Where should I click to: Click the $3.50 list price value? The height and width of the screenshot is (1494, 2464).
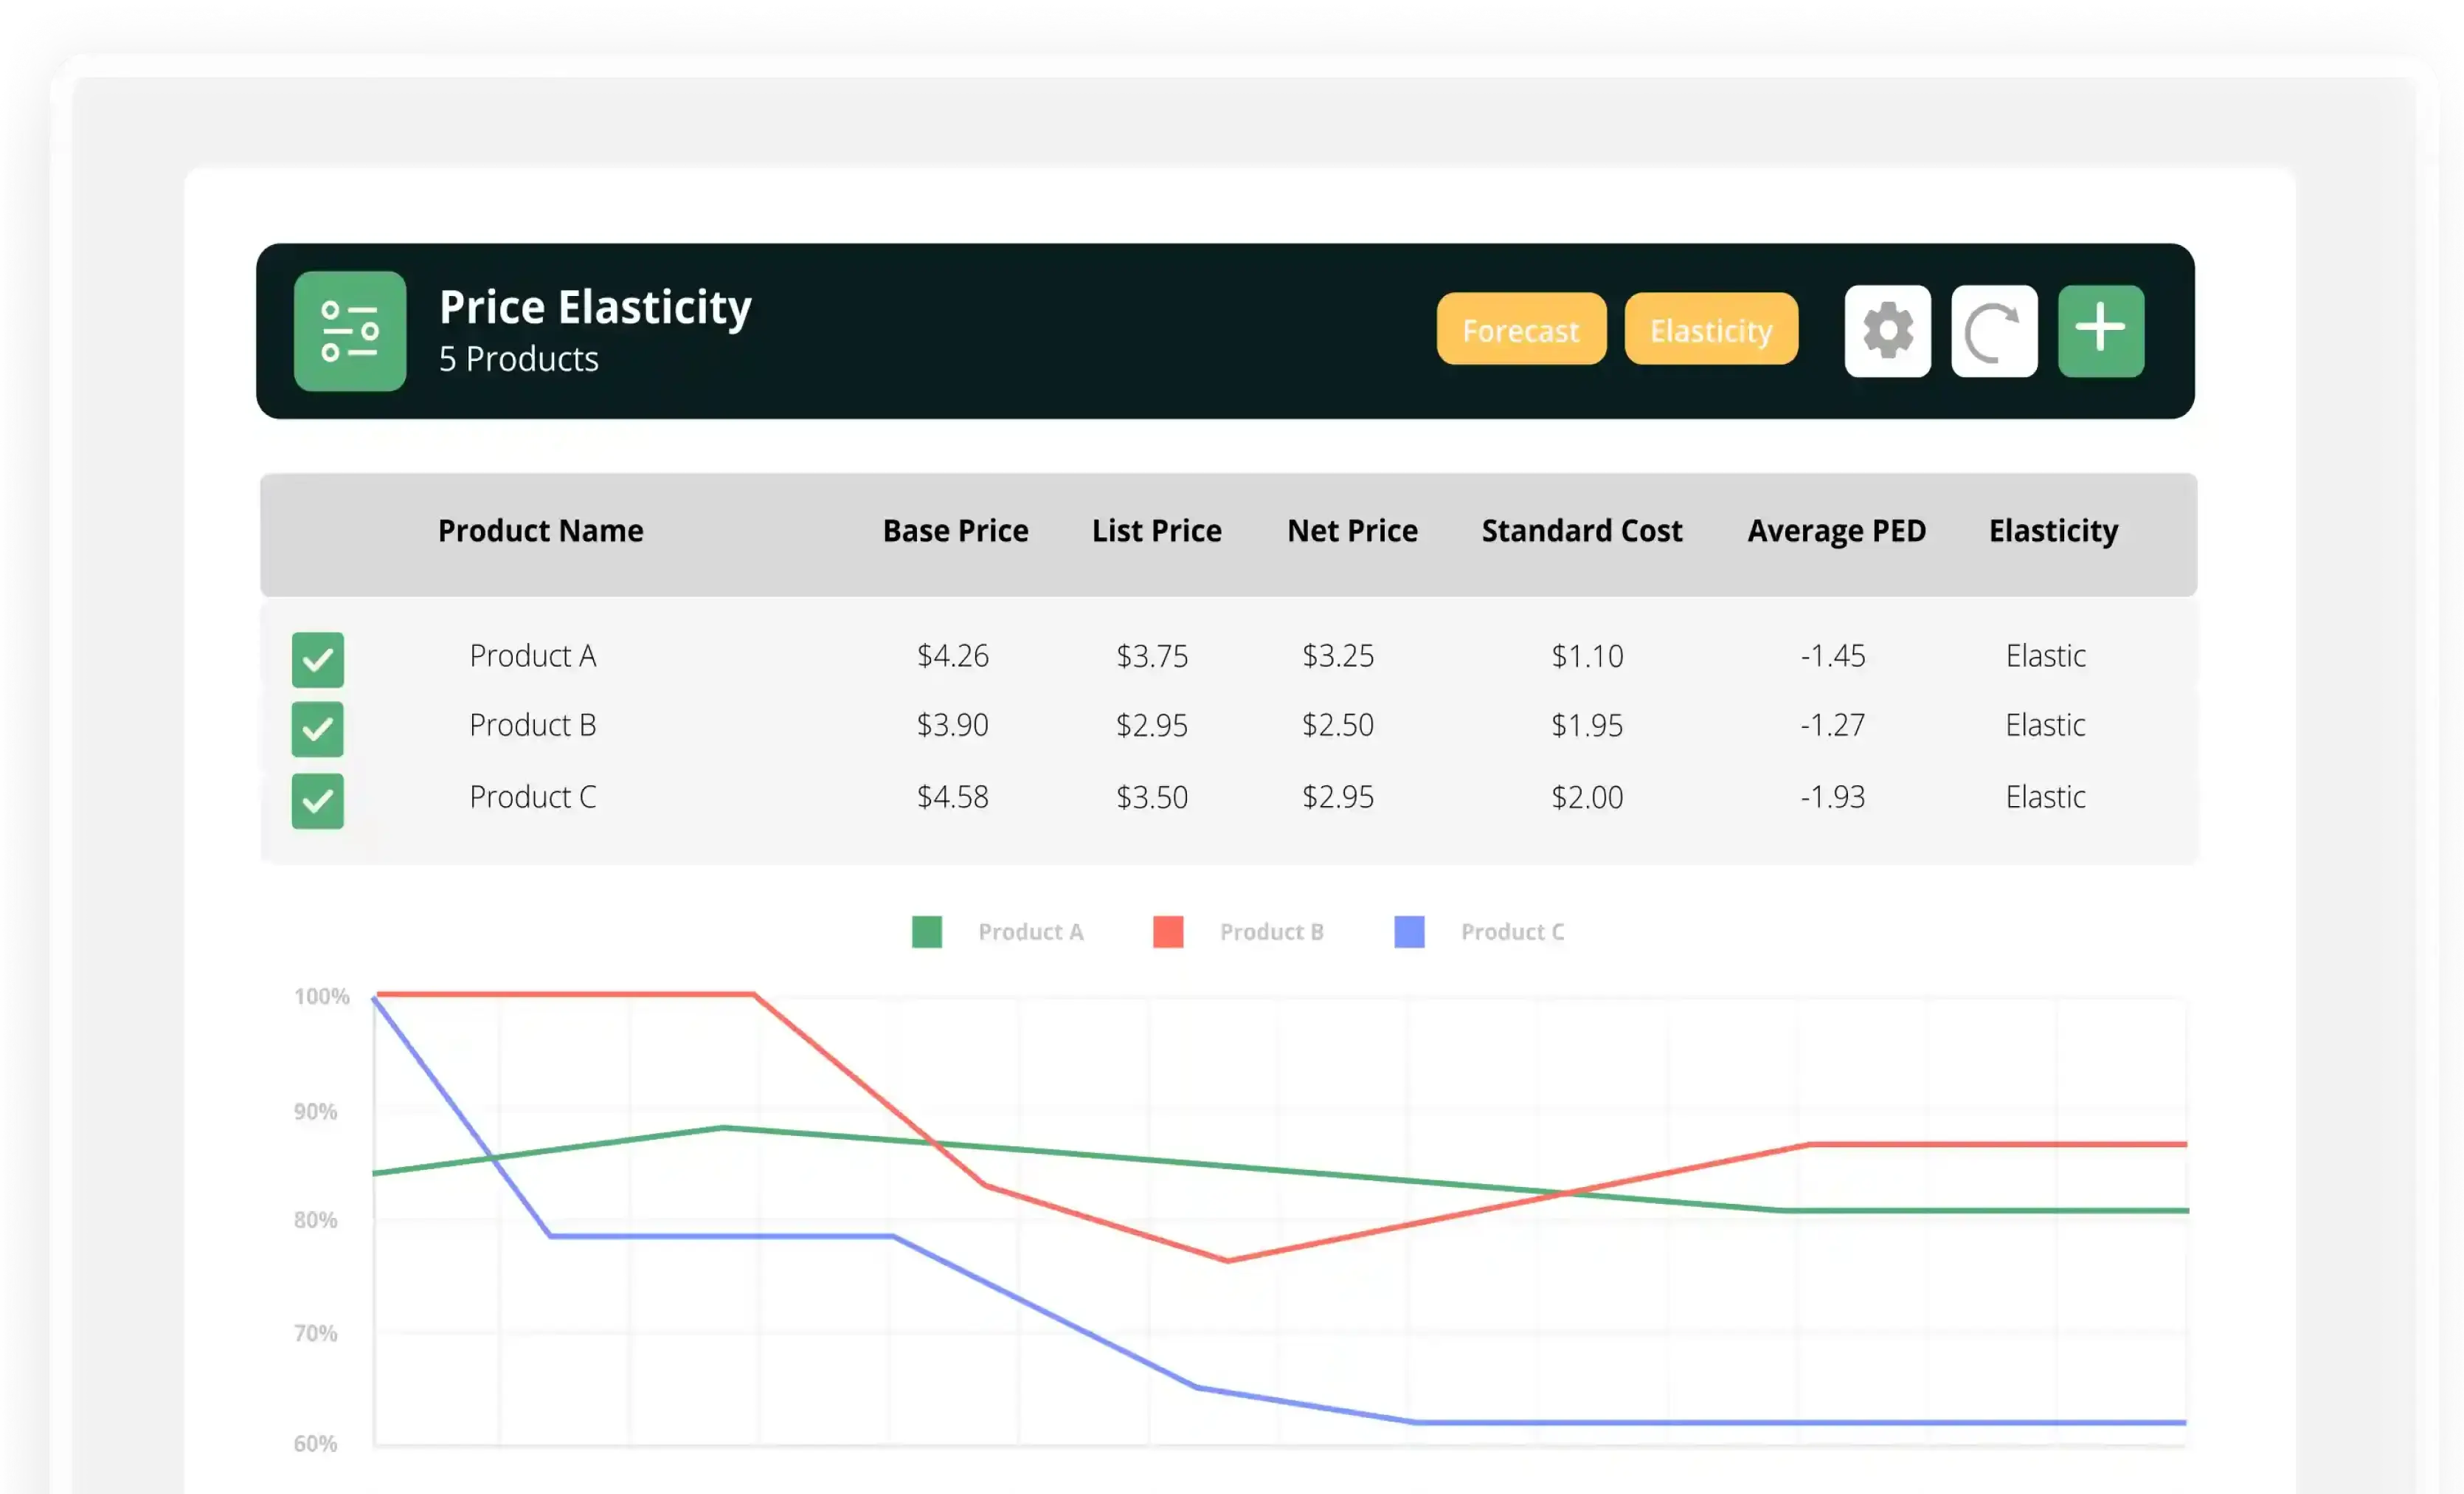pos(1152,796)
